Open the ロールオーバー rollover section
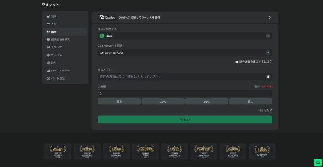This screenshot has height=167, width=323. coord(65,70)
